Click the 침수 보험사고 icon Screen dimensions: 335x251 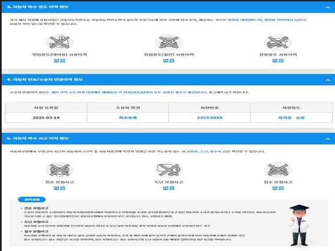point(277,170)
